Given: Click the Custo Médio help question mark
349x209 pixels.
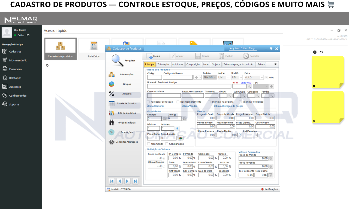Looking at the screenshot, I should tap(240, 135).
